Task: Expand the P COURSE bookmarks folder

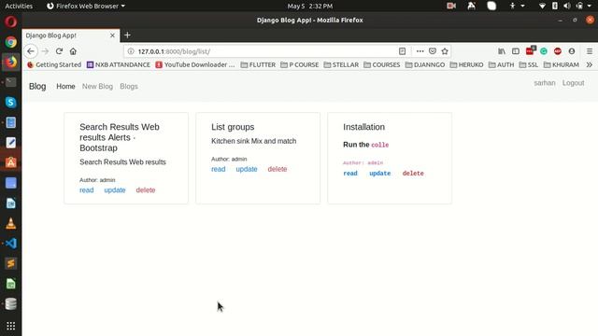Action: point(299,64)
